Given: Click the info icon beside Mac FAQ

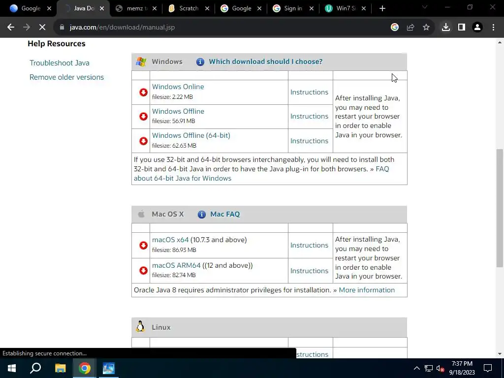Looking at the screenshot, I should 201,215.
